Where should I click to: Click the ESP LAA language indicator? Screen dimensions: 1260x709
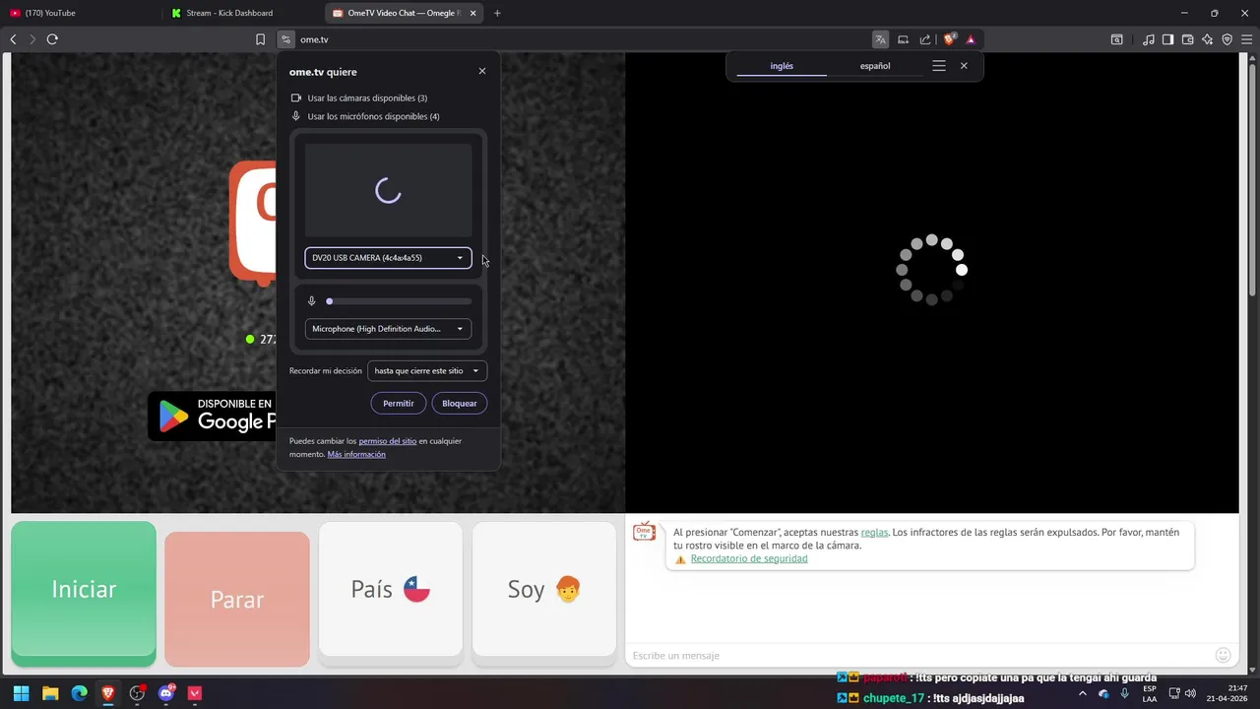[x=1150, y=693]
